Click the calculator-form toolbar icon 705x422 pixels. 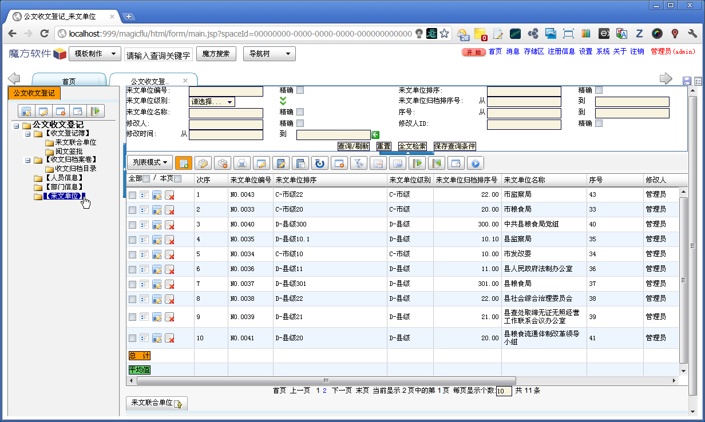tap(300, 163)
